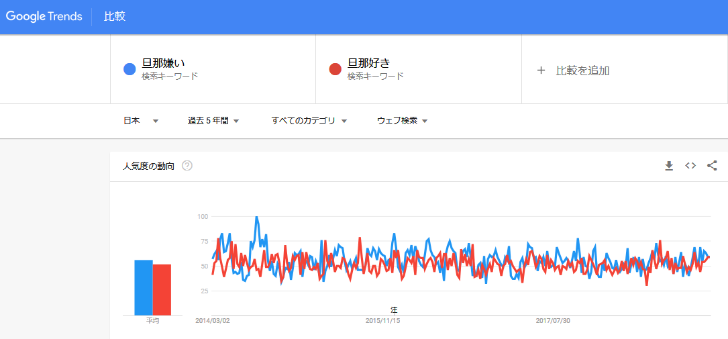
Task: Click the red average bar
Action: pyautogui.click(x=162, y=290)
